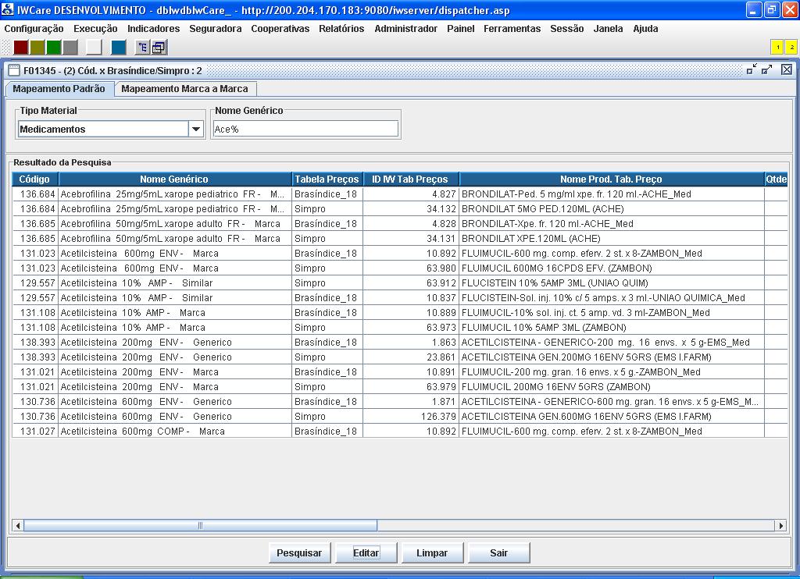800x579 pixels.
Task: Click the horizontal scrollbar thumb
Action: pos(200,525)
